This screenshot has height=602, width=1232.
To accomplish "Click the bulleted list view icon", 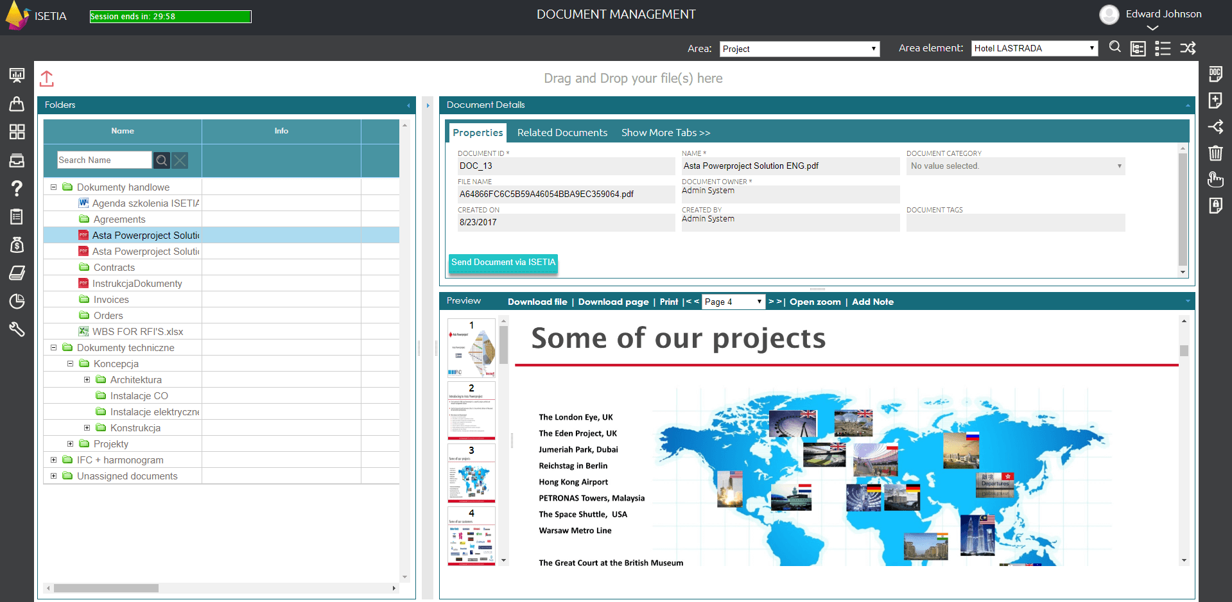I will coord(1163,48).
